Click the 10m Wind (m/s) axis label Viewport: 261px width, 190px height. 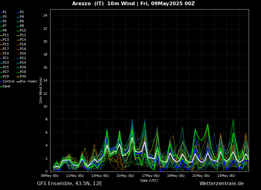pos(41,90)
